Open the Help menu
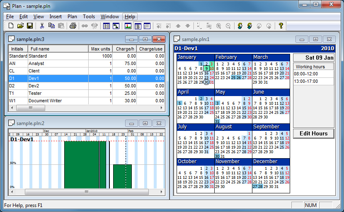The width and height of the screenshot is (344, 212). click(x=130, y=17)
